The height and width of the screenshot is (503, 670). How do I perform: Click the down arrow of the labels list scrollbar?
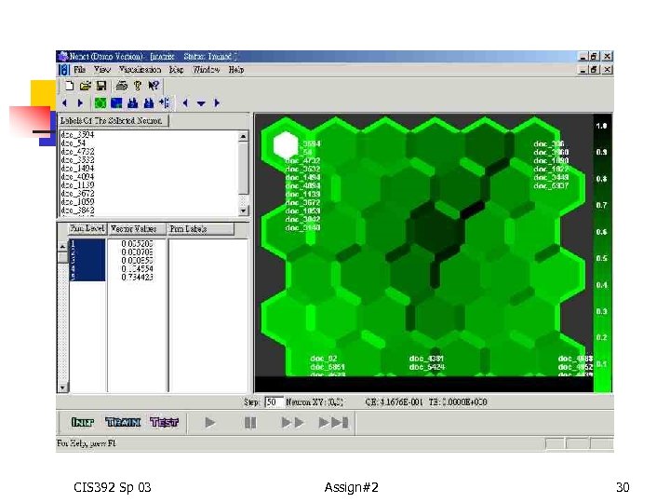243,211
